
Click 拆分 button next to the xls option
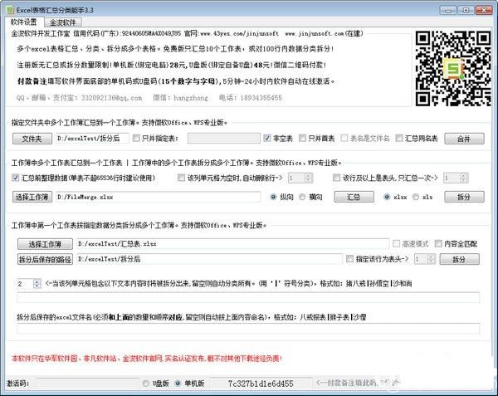464,197
